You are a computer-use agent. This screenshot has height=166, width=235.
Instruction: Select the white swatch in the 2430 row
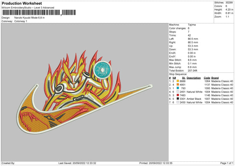(x=178, y=102)
